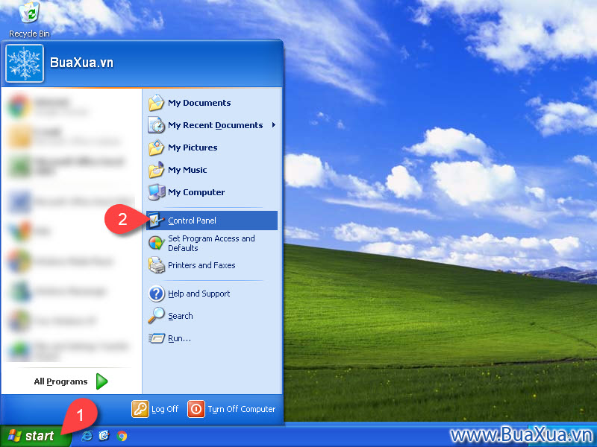Open Control Panel from the start menu

[x=212, y=221]
